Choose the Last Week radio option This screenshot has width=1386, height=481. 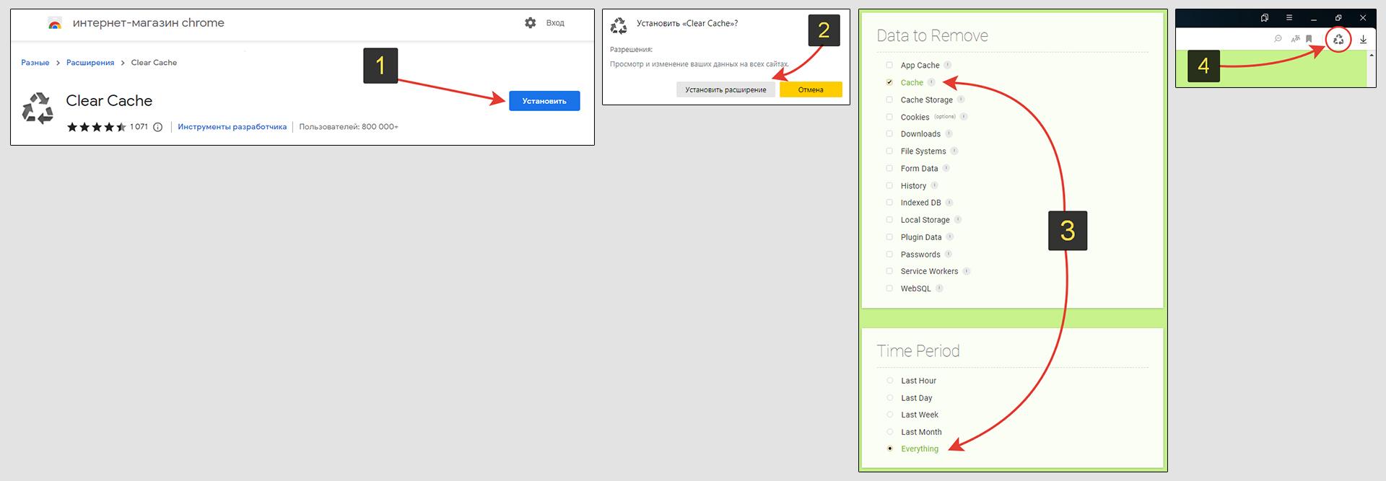point(889,415)
